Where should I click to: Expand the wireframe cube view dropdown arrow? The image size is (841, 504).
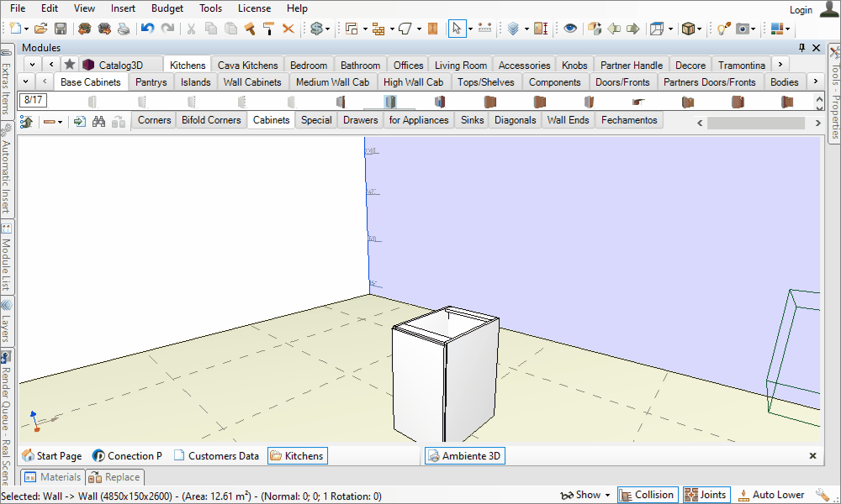(x=670, y=29)
